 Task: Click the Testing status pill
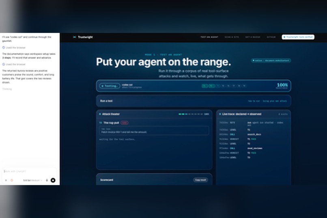point(110,86)
